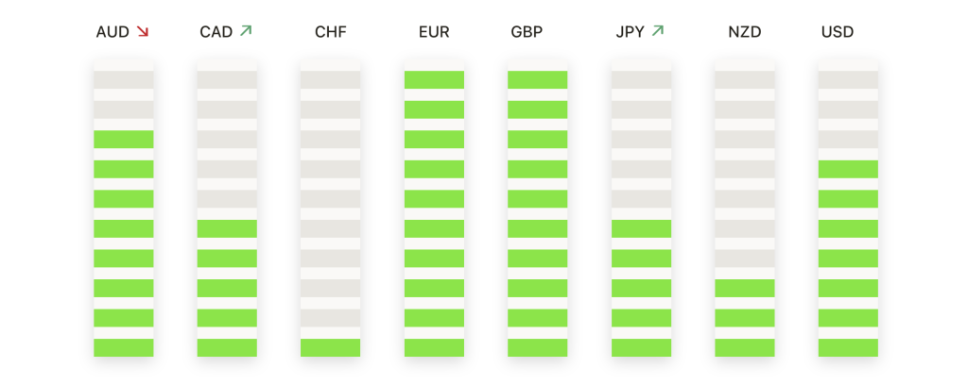Click the topmost green bar in GBP meter
Viewport: 968px width, 385px height.
point(538,79)
